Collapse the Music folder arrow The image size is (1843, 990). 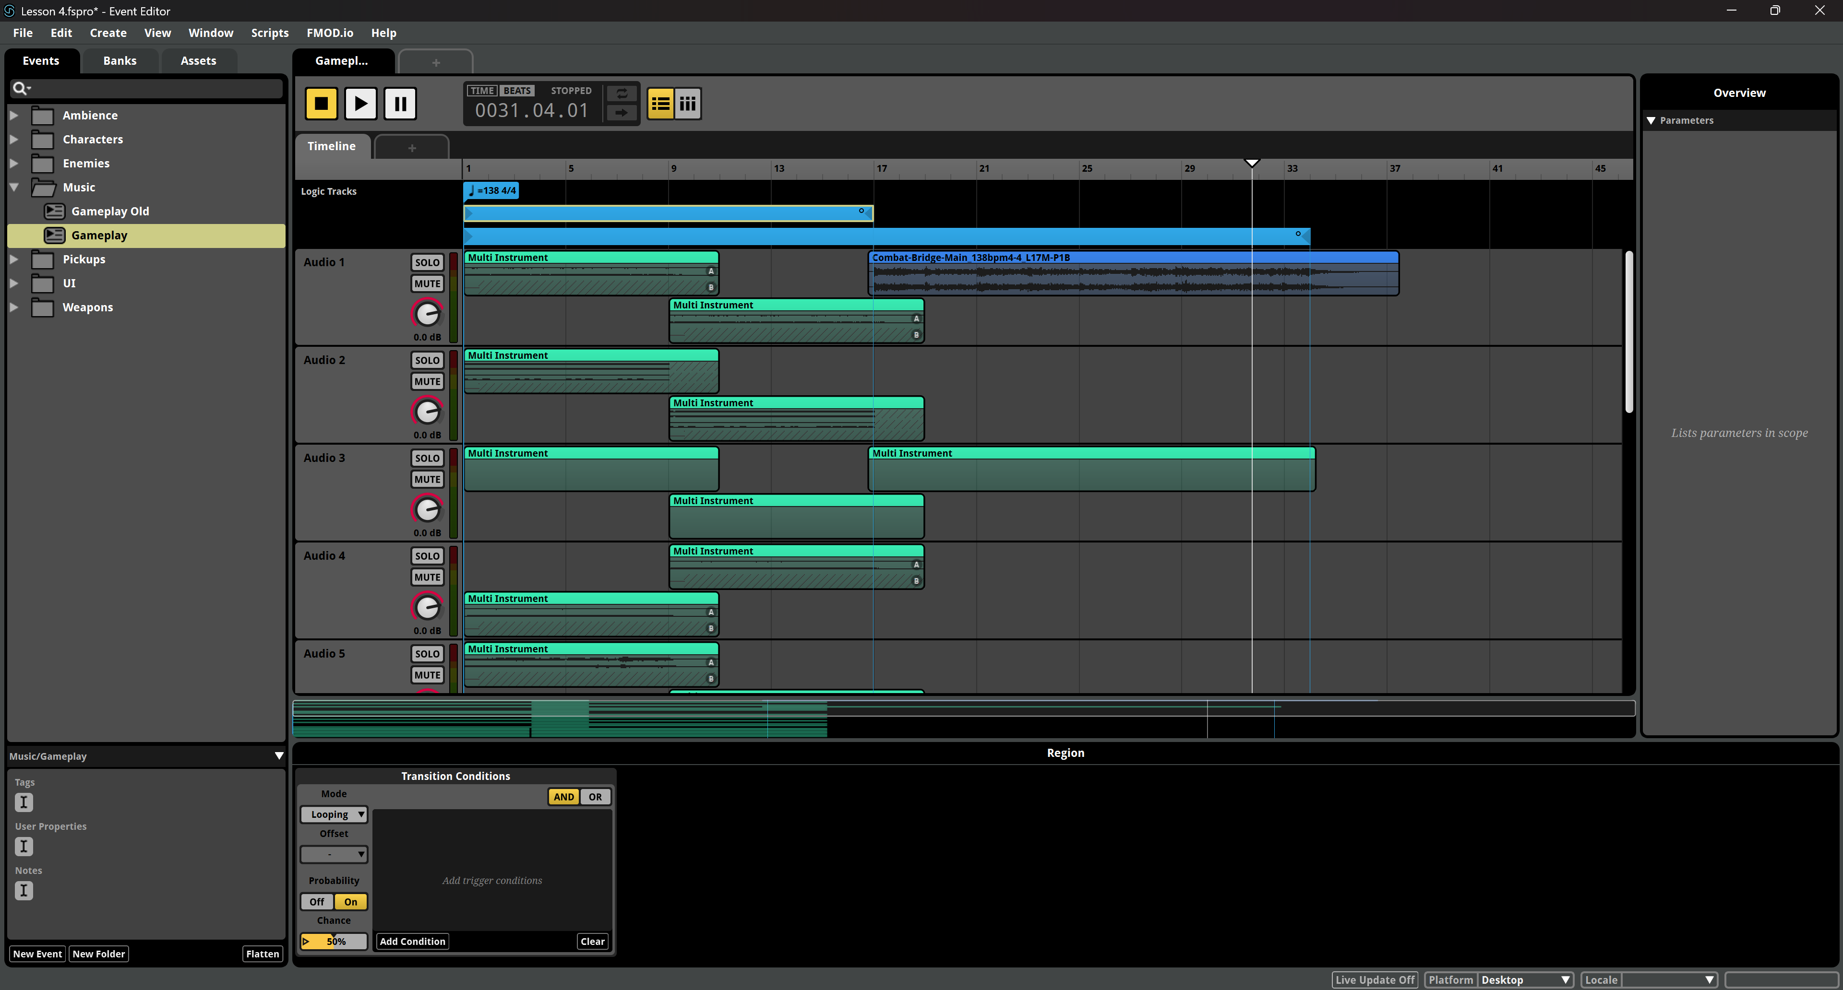click(13, 187)
